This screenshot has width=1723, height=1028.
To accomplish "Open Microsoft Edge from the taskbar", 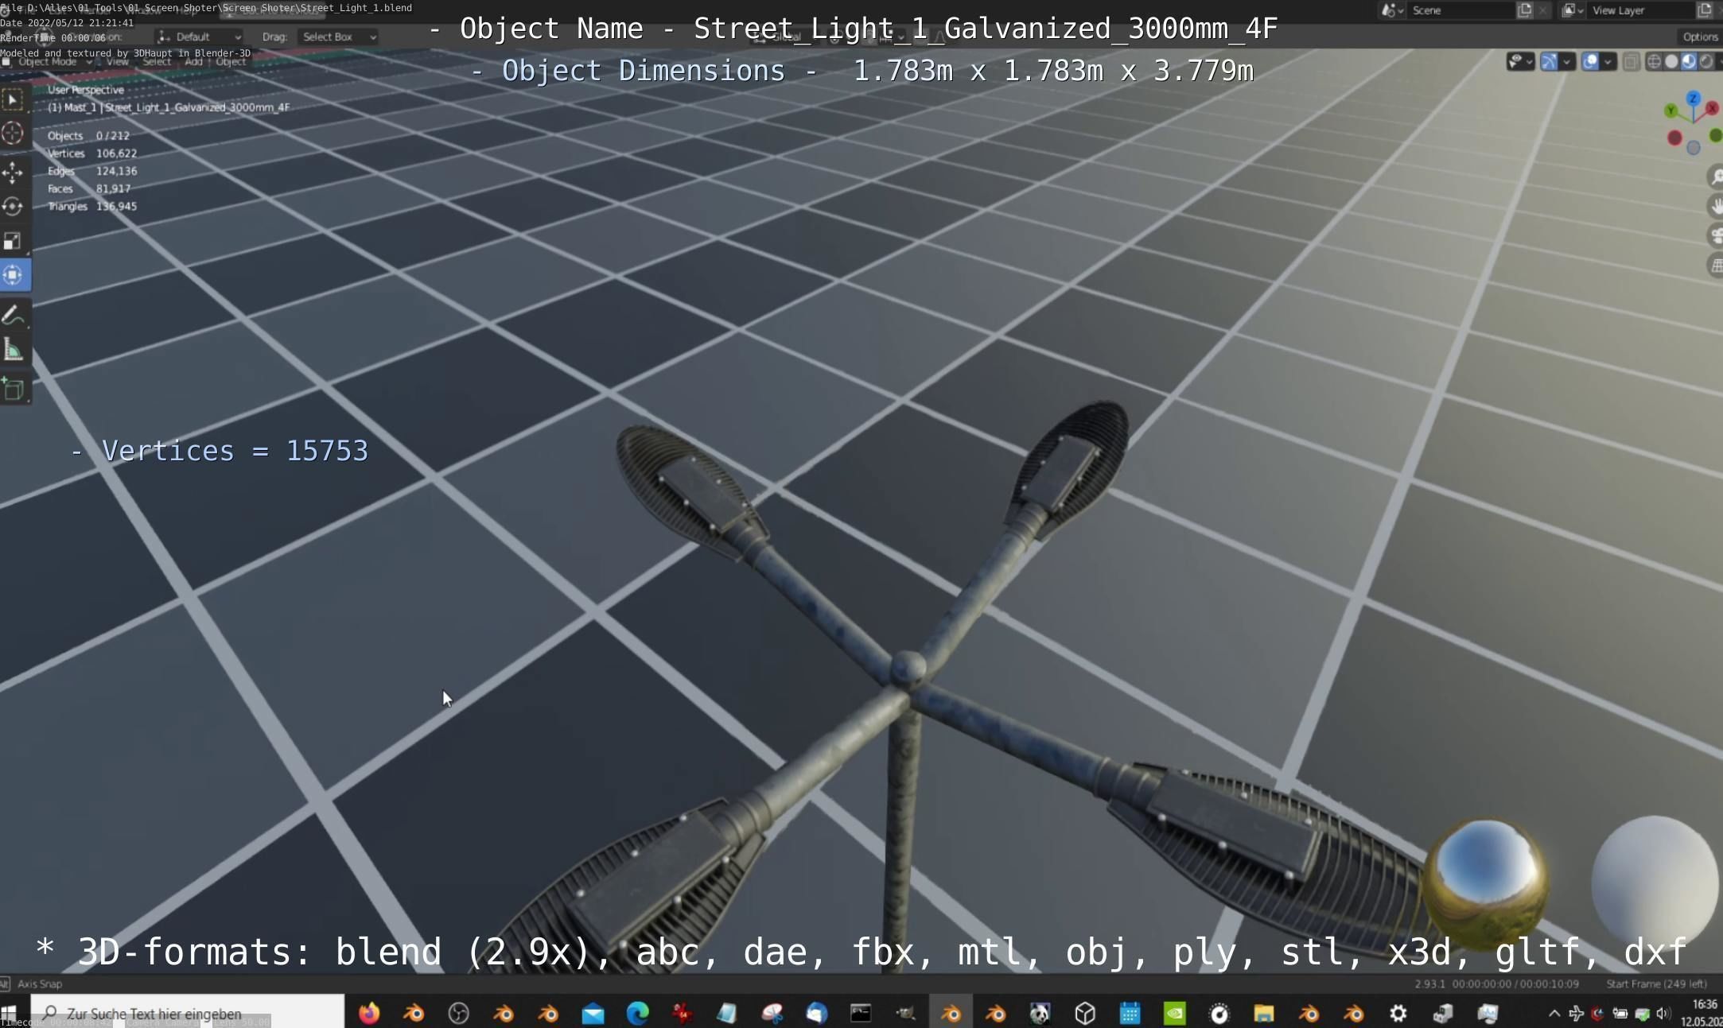I will (637, 1013).
